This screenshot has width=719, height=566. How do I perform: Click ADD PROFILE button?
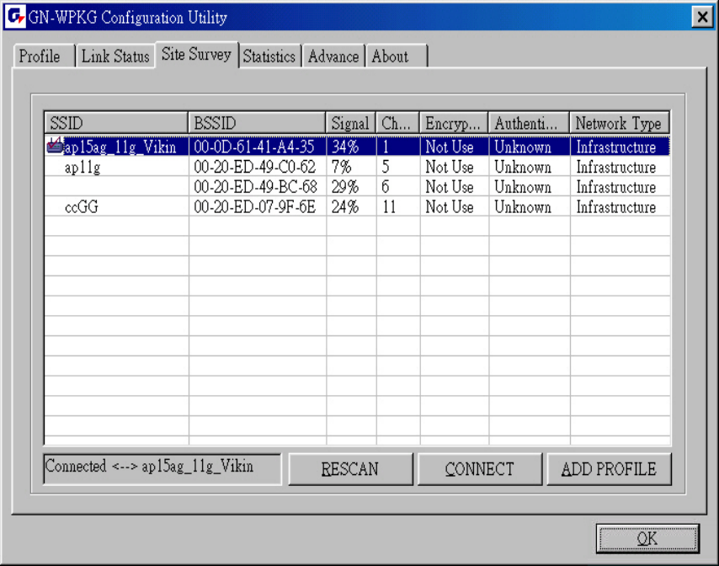(x=609, y=469)
